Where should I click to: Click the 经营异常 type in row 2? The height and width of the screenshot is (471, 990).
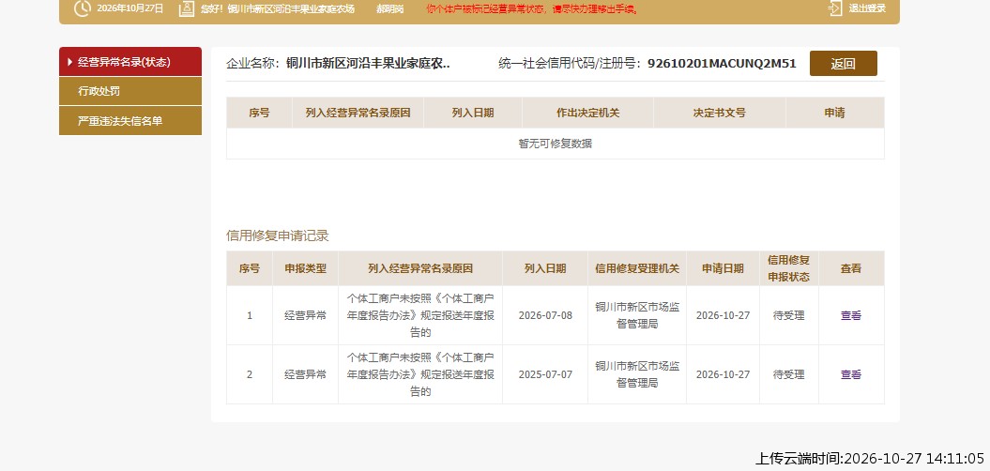click(306, 374)
